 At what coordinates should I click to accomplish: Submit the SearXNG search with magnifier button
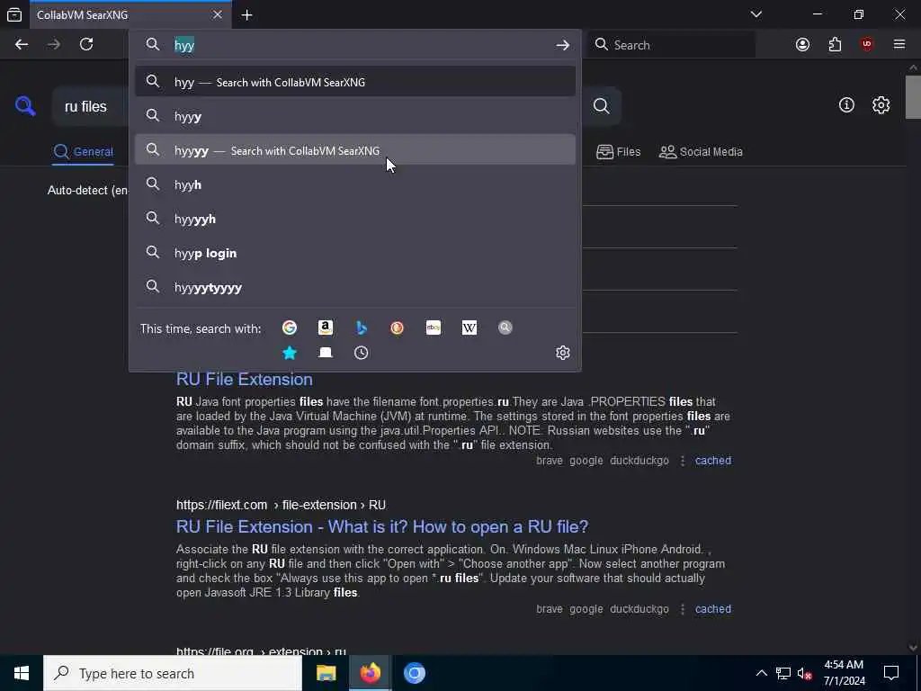coord(601,106)
